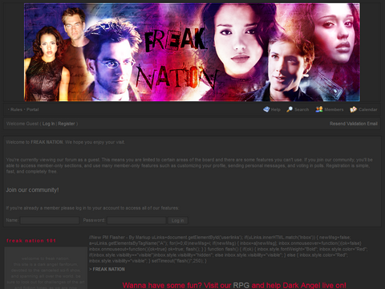Open the FREAK NATION breadcrumb link
This screenshot has width=385, height=289.
point(108,269)
